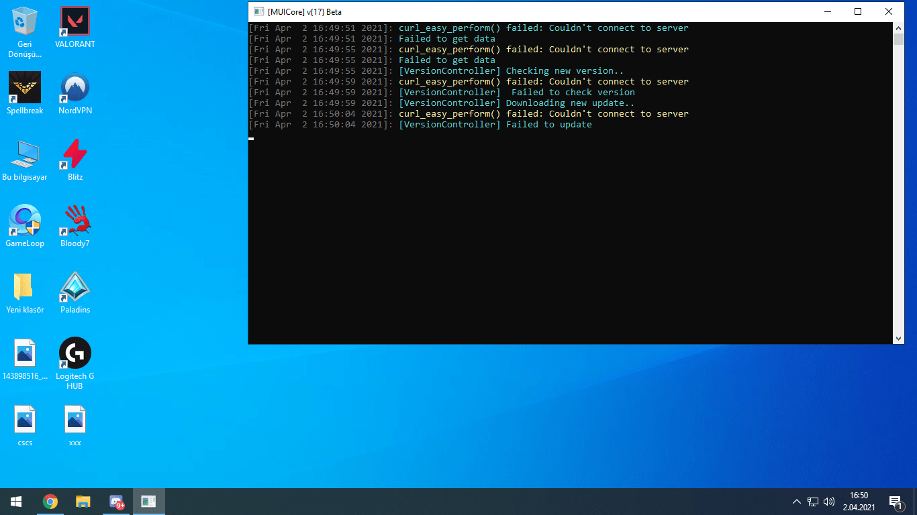Select the Paladins desktop shortcut
Screen dimensions: 917x515
tap(75, 293)
